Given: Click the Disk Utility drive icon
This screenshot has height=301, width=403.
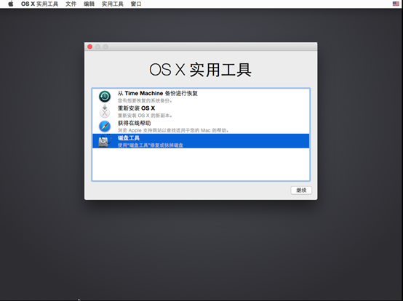Looking at the screenshot, I should point(105,141).
